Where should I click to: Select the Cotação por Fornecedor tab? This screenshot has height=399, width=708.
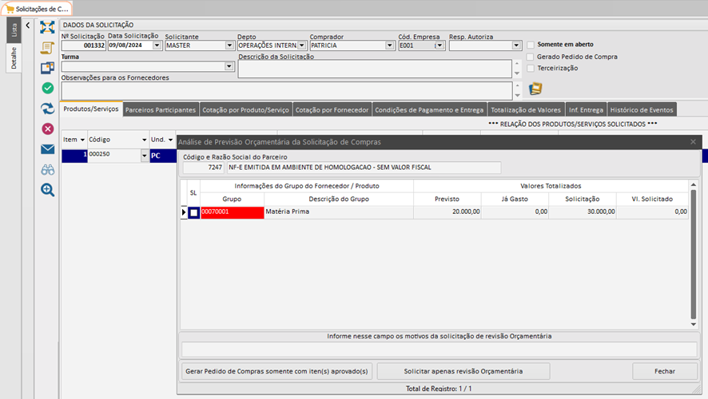332,110
